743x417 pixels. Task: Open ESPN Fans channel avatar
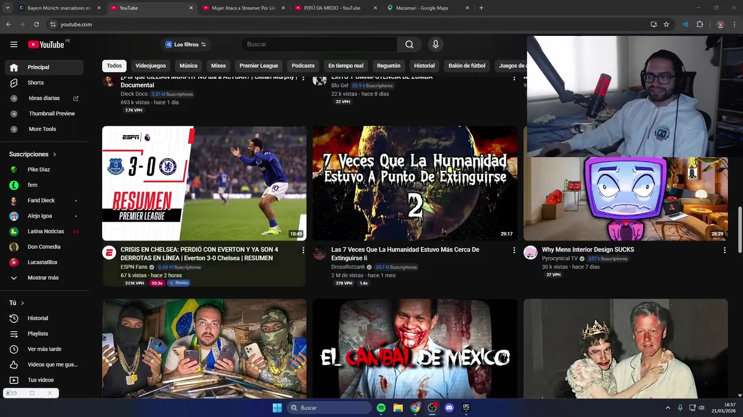(109, 253)
